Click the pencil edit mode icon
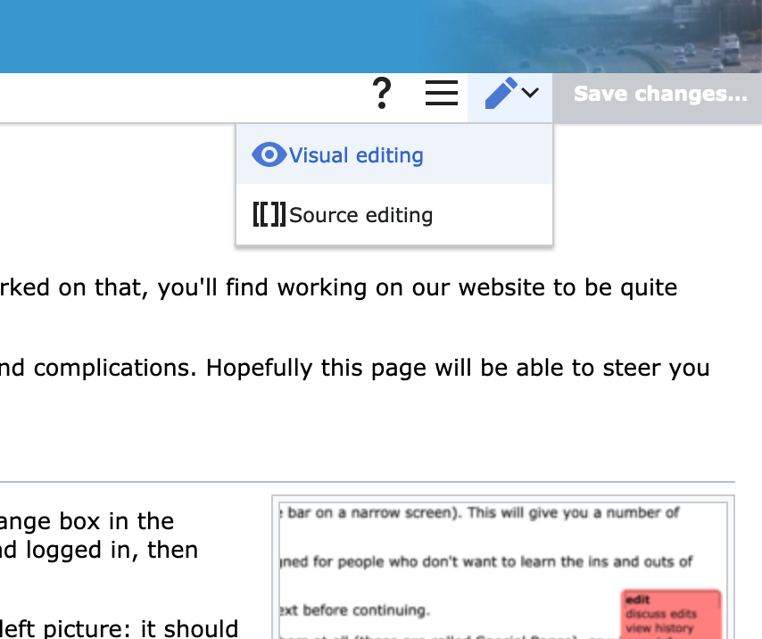 click(501, 93)
